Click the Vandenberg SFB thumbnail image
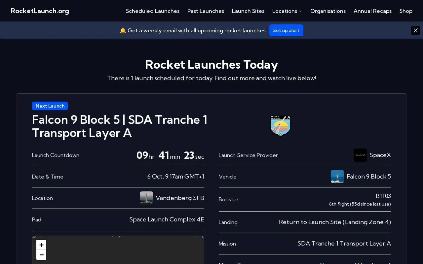 [146, 198]
